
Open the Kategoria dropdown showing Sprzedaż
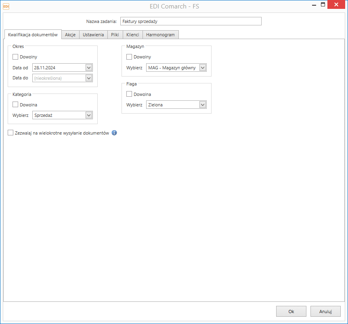click(x=89, y=115)
